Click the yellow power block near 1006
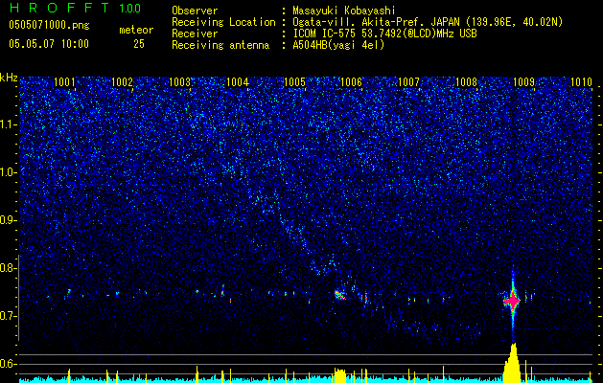 pyautogui.click(x=340, y=375)
